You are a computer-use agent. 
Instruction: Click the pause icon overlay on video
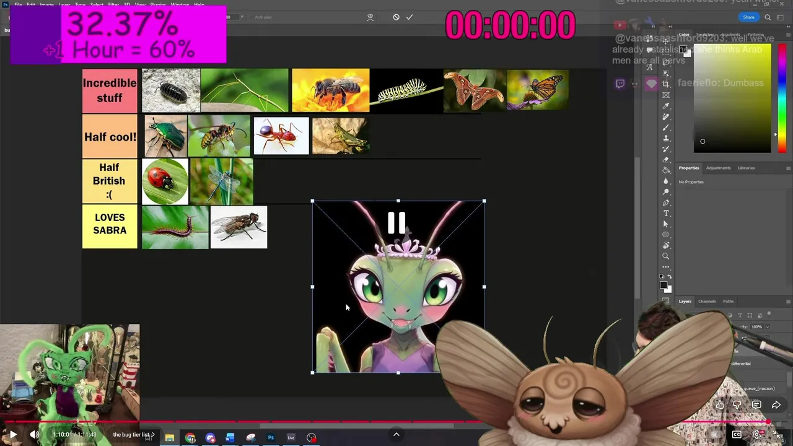coord(396,223)
